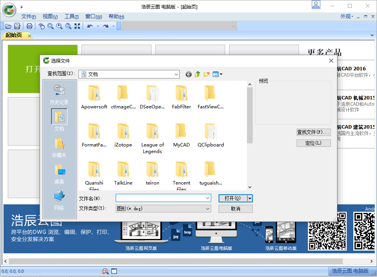Click the zoom extents icon
Screen dimensions: 377x277
pyautogui.click(x=77, y=26)
